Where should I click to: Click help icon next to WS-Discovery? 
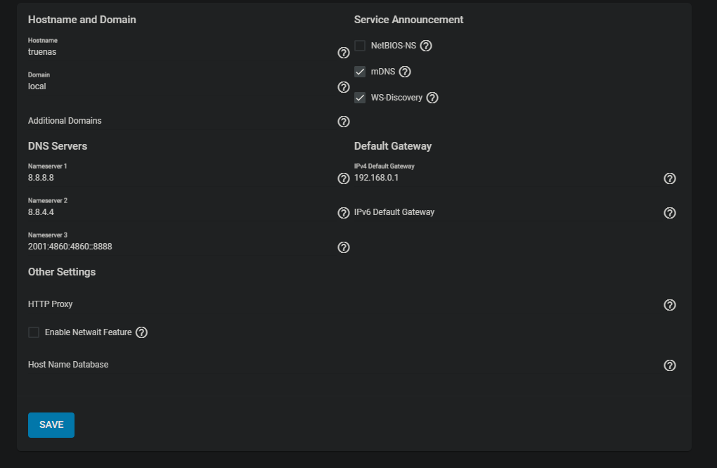[x=432, y=98]
